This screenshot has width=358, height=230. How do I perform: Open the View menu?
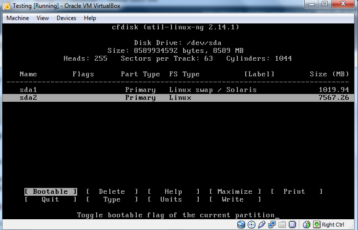coord(42,18)
